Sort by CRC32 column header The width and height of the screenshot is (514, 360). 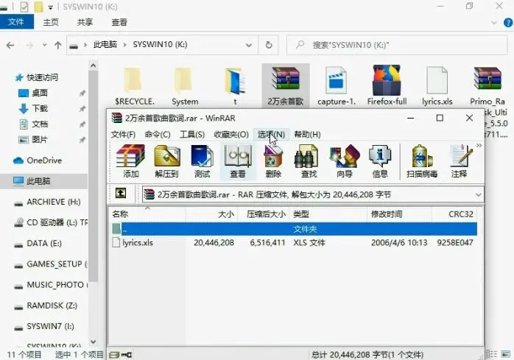coord(454,214)
